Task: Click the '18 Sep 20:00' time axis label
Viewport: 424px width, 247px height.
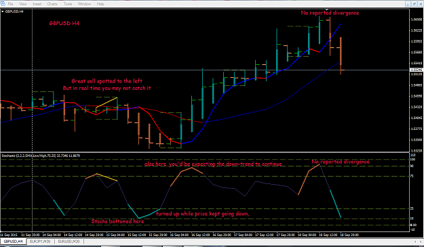Action: [349, 235]
